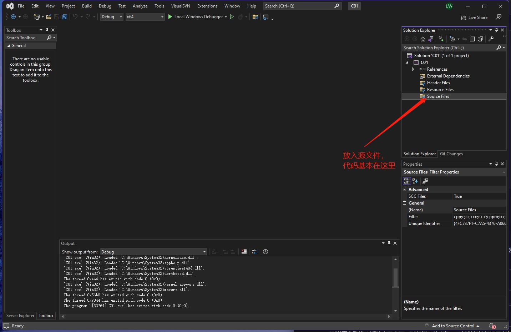The image size is (511, 332).
Task: Click Property Pages wrench in Properties panel
Action: (425, 181)
